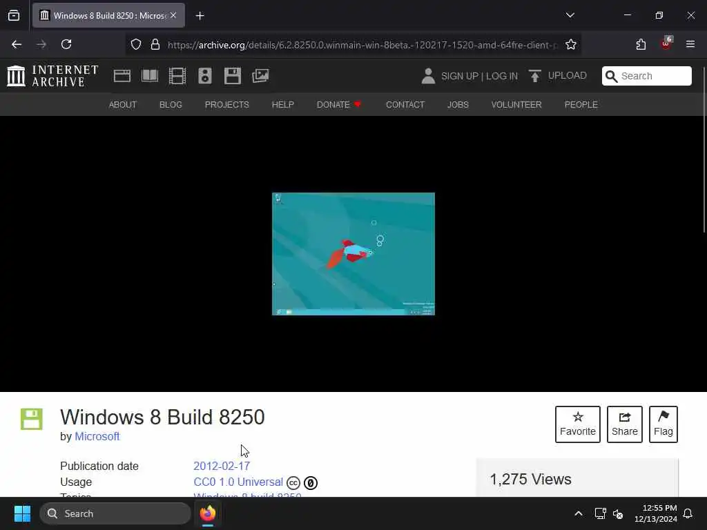The image size is (707, 530).
Task: Click the green software floppy item icon
Action: (32, 419)
